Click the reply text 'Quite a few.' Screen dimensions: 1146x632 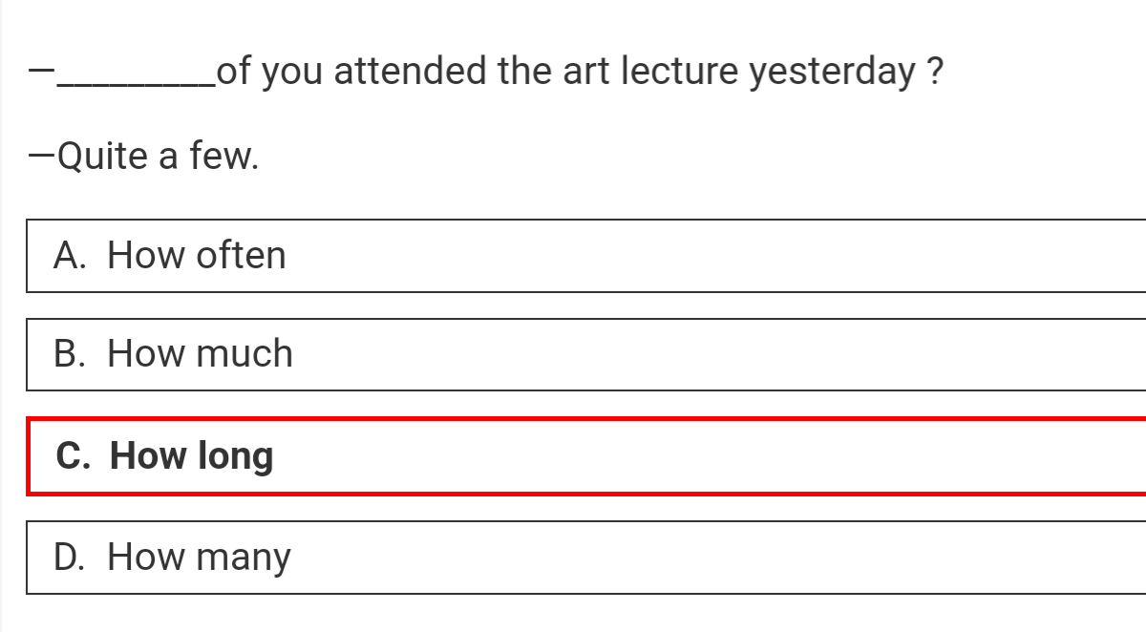point(159,156)
